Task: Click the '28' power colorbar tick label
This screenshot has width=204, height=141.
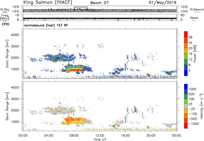Action: pos(190,37)
